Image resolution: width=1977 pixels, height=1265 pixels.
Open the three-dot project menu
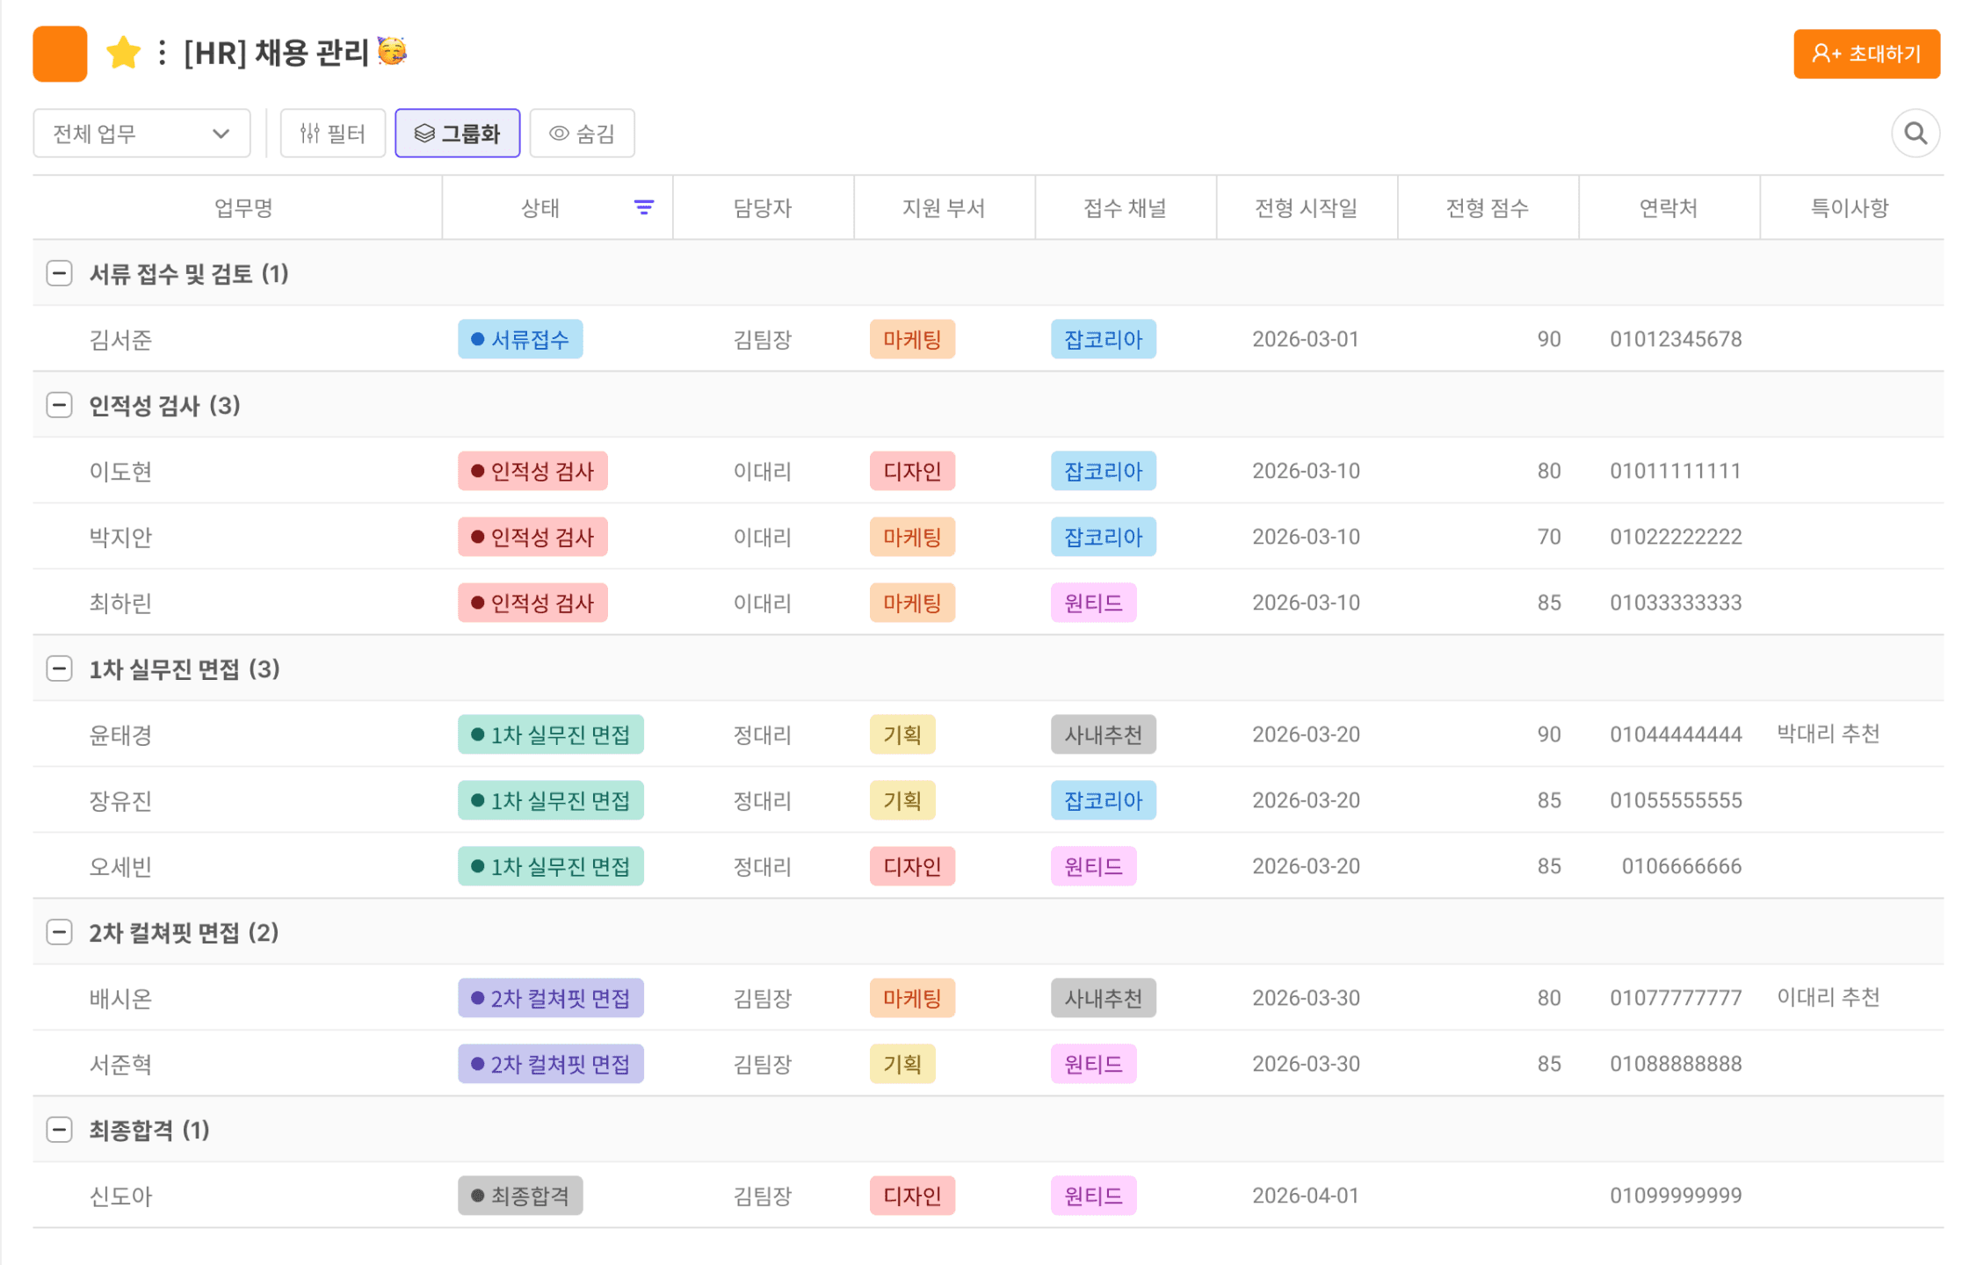click(162, 53)
